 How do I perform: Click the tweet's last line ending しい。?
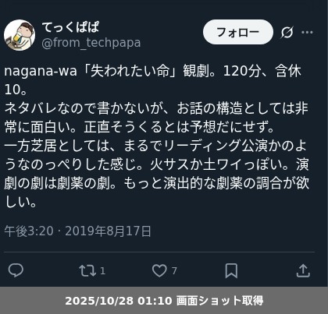click(21, 201)
